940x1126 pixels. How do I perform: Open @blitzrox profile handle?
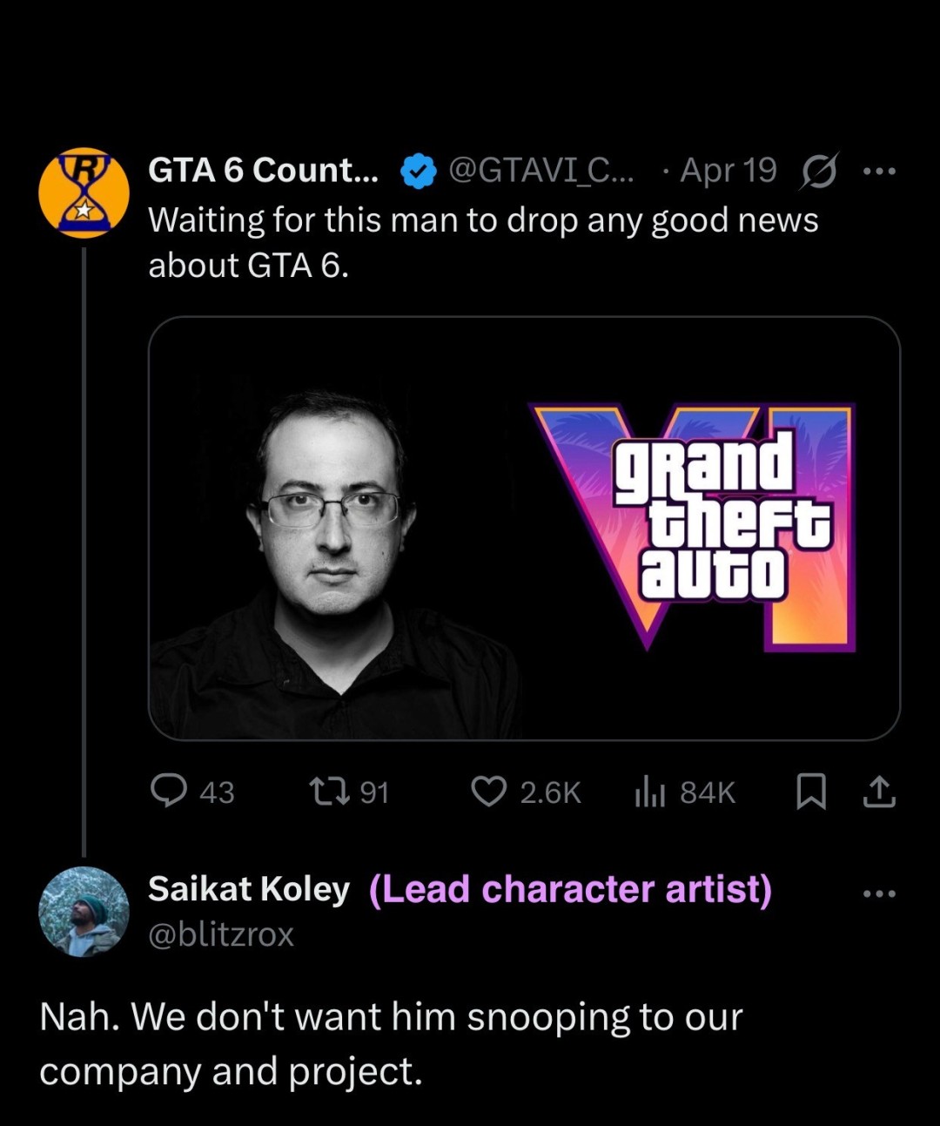[x=221, y=935]
